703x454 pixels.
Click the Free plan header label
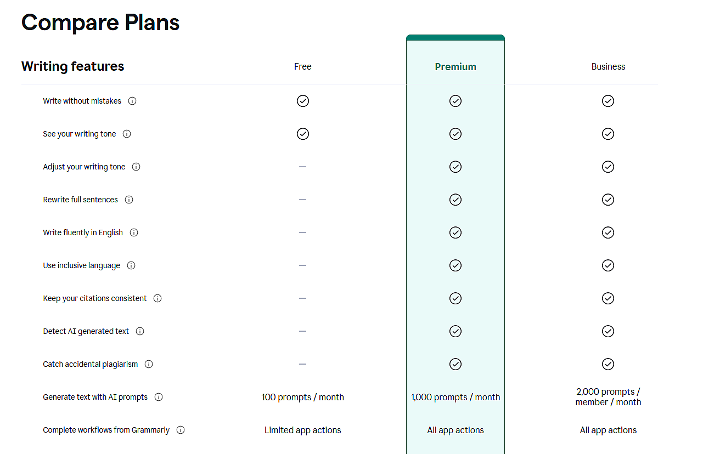click(303, 66)
